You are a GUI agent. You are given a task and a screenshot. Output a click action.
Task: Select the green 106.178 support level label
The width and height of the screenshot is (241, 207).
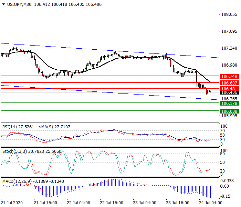coord(229,103)
